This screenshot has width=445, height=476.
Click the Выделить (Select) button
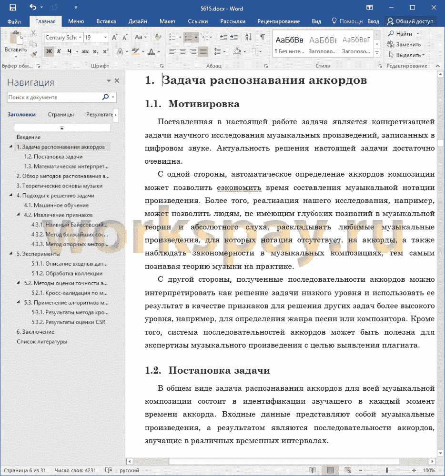pyautogui.click(x=407, y=55)
